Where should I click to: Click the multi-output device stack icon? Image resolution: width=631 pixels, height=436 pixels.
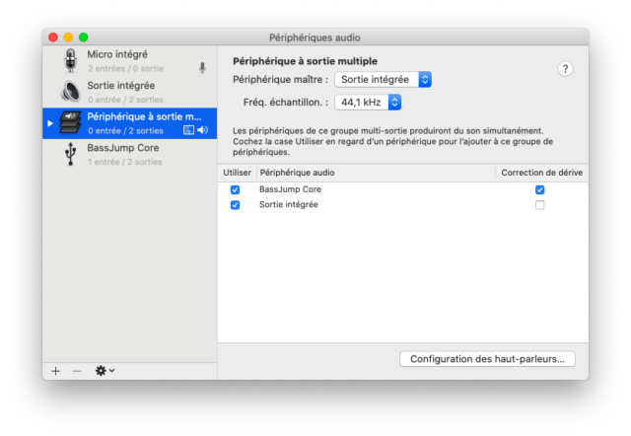point(70,122)
